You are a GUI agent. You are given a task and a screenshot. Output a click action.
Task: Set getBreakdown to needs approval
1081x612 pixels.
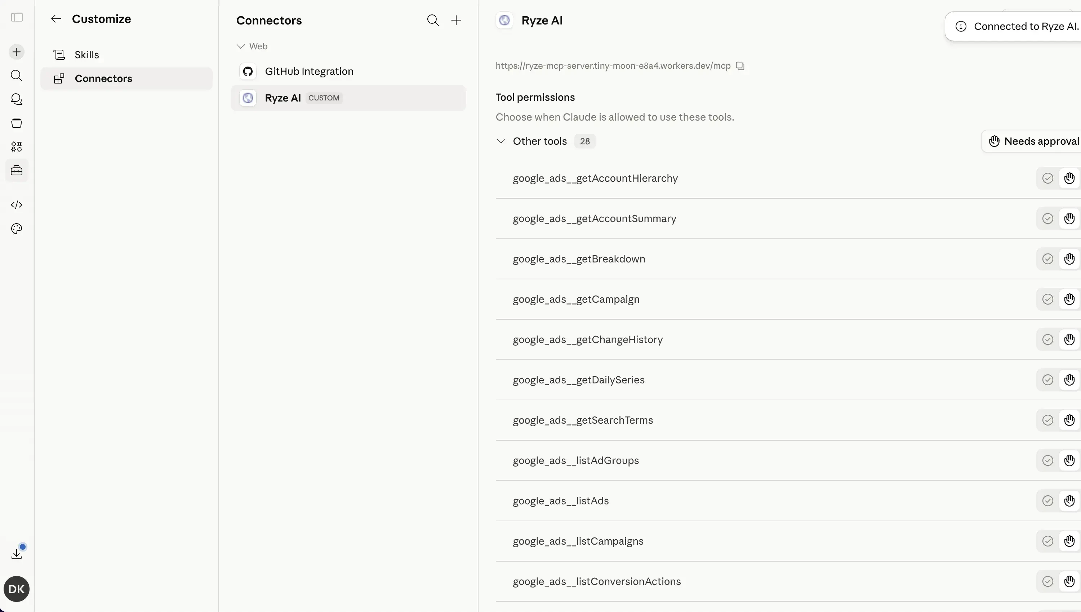coord(1069,259)
